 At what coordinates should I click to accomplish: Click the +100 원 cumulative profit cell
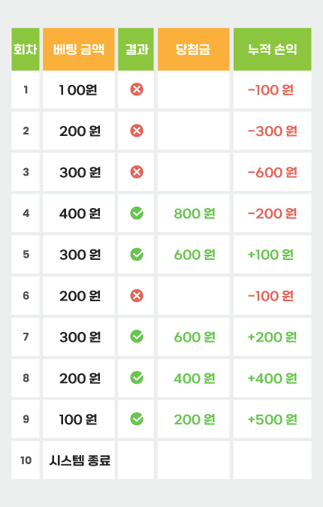click(273, 255)
